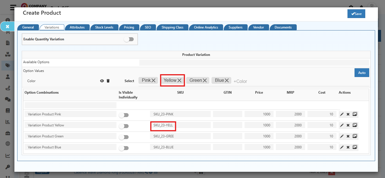385x178 pixels.
Task: Click the pencil edit icon for Blue variation
Action: [x=342, y=147]
